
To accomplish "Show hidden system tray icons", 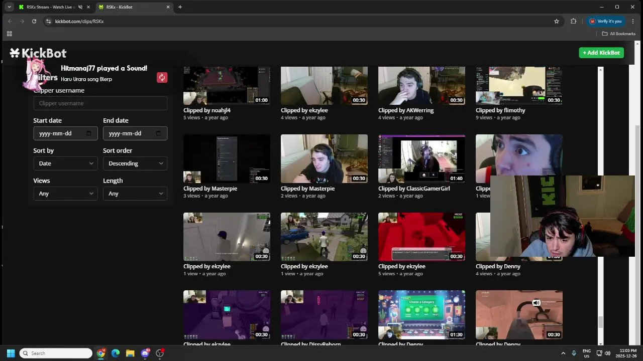I will pyautogui.click(x=563, y=353).
